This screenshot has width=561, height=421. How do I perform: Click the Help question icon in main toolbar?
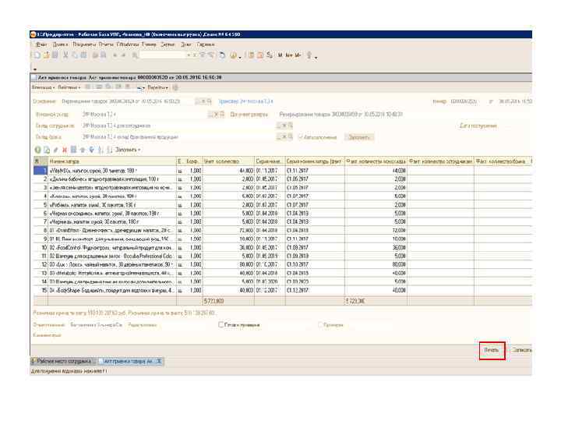click(234, 55)
